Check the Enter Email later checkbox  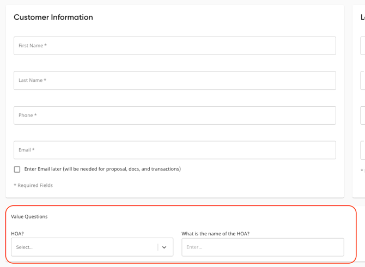pyautogui.click(x=17, y=169)
